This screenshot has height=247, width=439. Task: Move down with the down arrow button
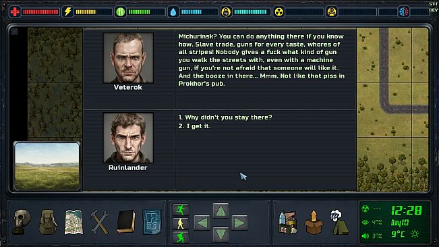[x=221, y=234]
